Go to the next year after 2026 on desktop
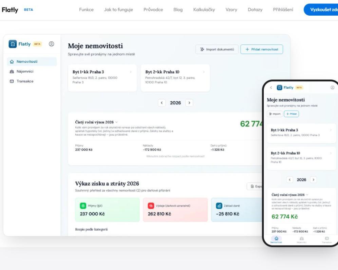The image size is (338, 270). [x=189, y=103]
